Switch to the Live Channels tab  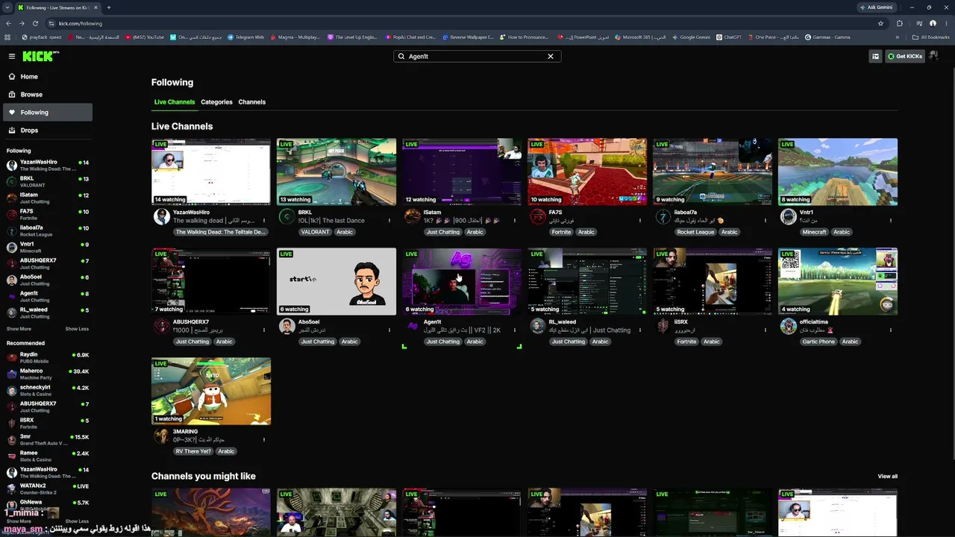click(x=175, y=102)
